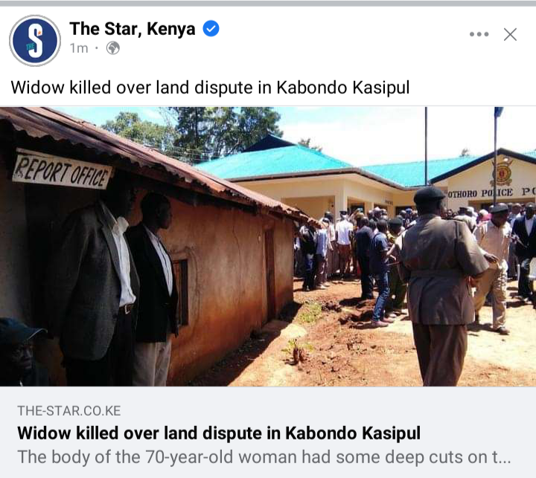The height and width of the screenshot is (478, 536).
Task: Click the THE-STAR.CO.KE source domain
Action: (x=69, y=411)
